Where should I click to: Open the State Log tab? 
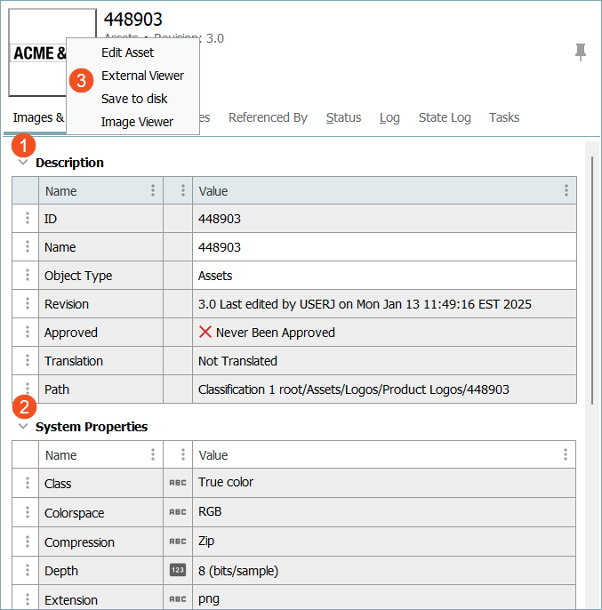(x=445, y=117)
